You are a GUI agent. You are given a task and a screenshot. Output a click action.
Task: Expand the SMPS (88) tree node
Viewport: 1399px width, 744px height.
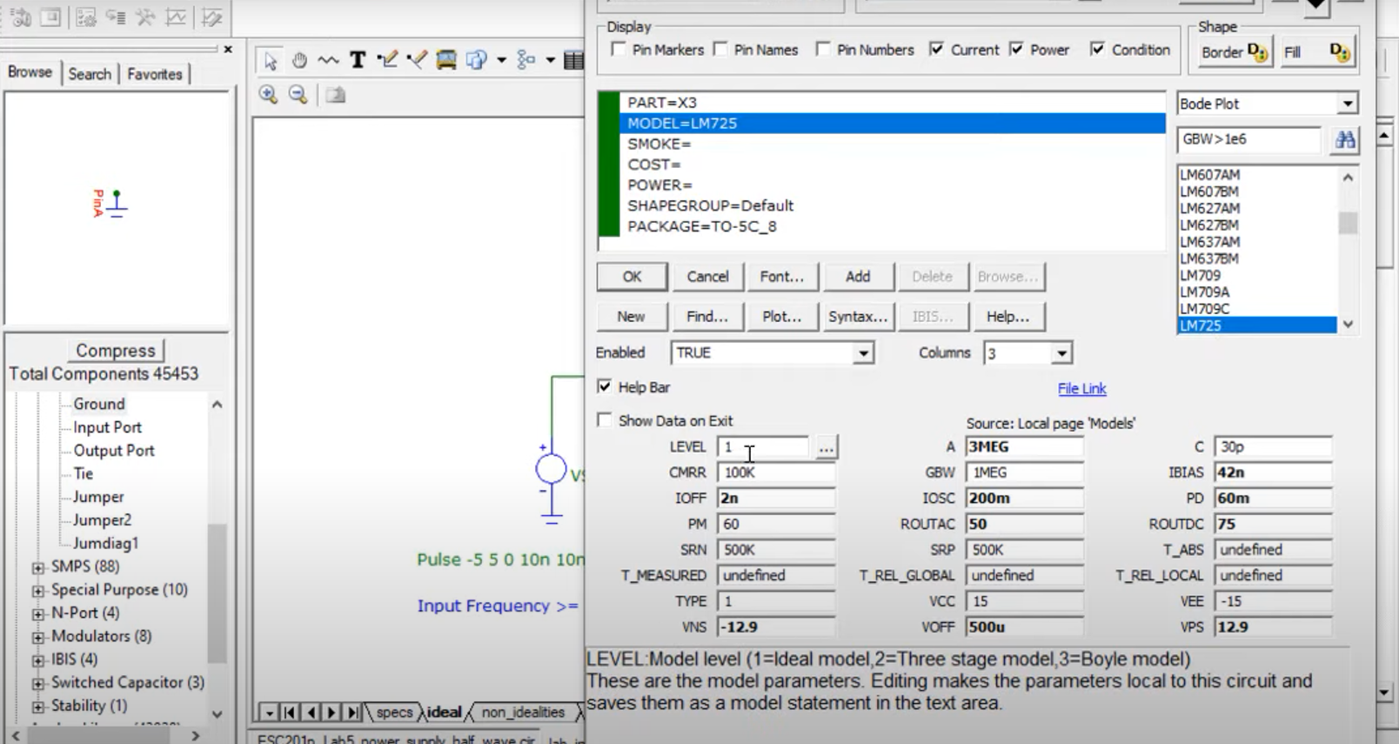(38, 567)
